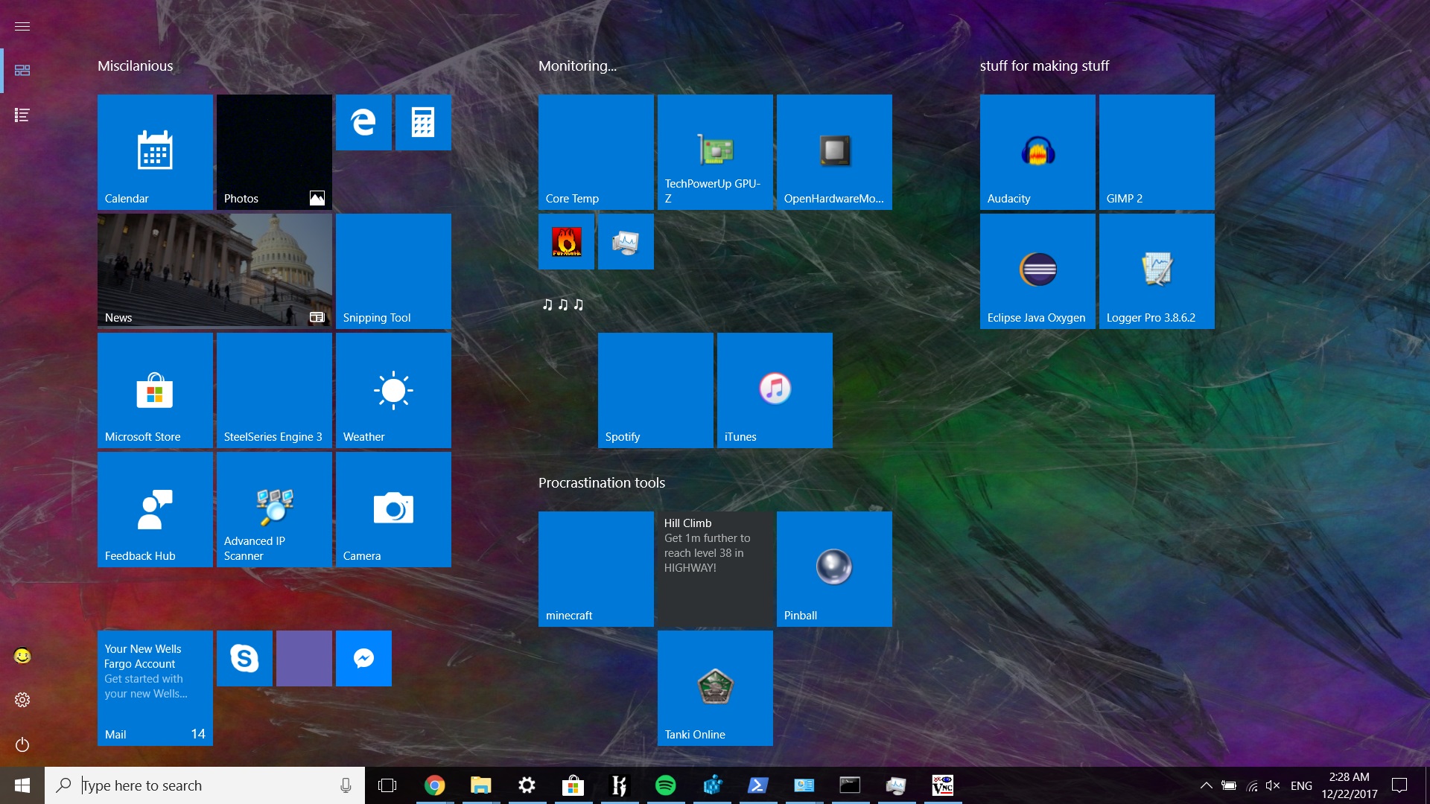Start the Pinball game tile
The image size is (1430, 804).
coord(834,568)
